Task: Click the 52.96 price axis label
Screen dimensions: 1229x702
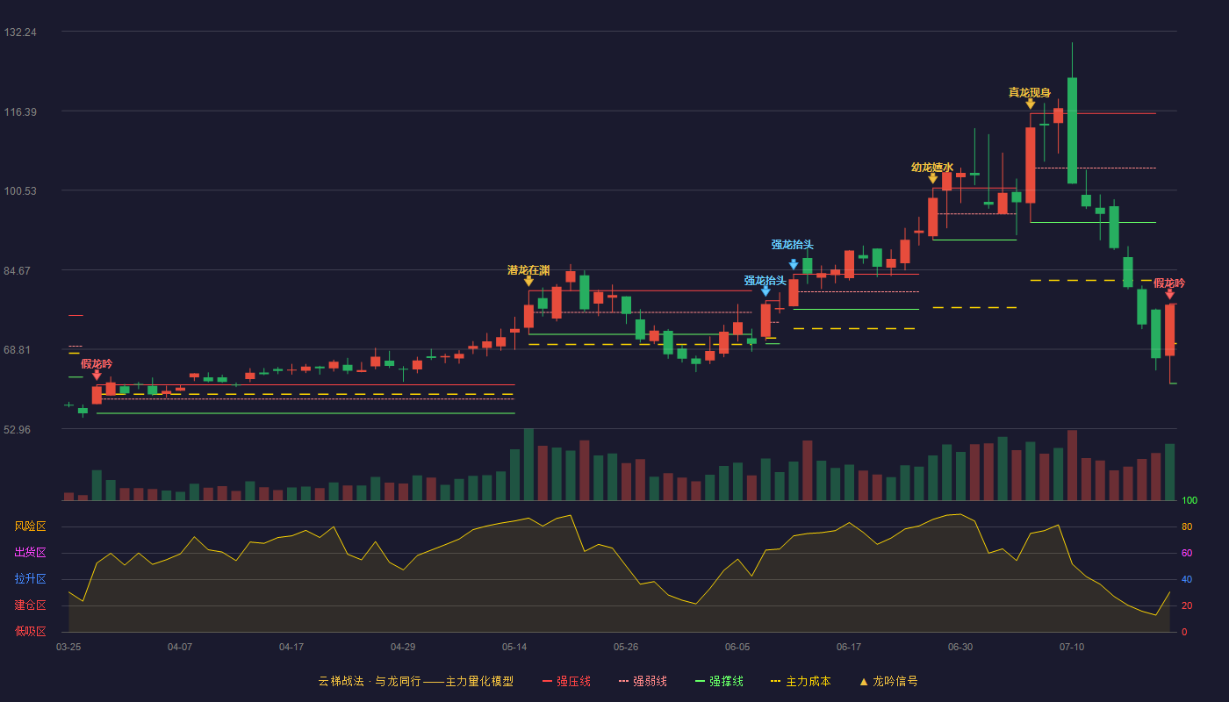Action: (x=18, y=429)
